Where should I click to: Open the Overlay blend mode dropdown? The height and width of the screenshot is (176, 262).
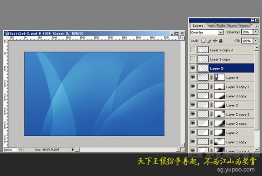[x=220, y=32]
